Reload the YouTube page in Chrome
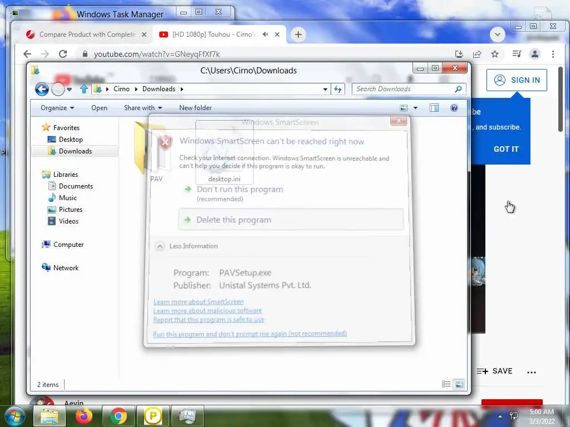Screen dimensions: 570x427 (x=63, y=54)
